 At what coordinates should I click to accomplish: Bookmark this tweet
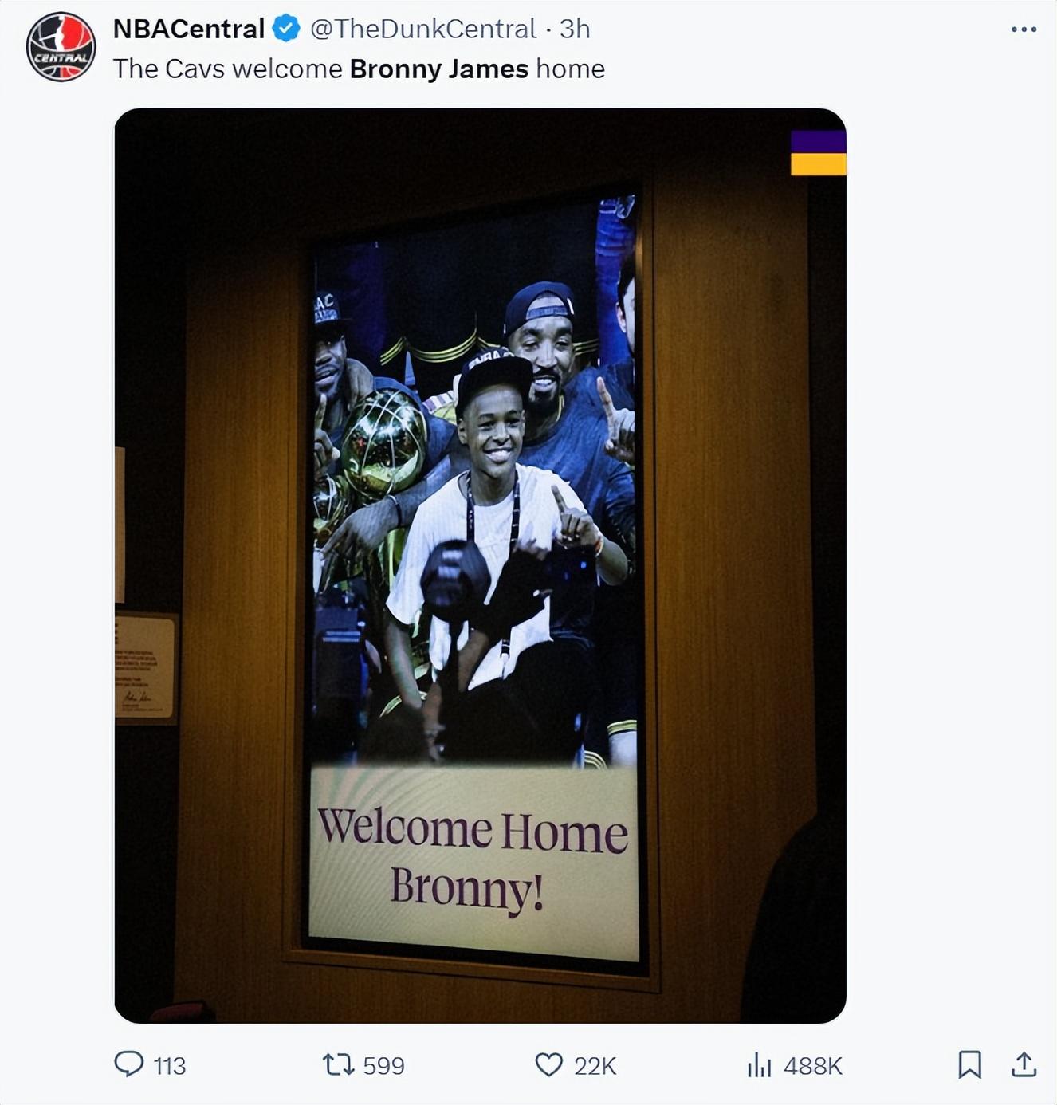click(x=969, y=1064)
